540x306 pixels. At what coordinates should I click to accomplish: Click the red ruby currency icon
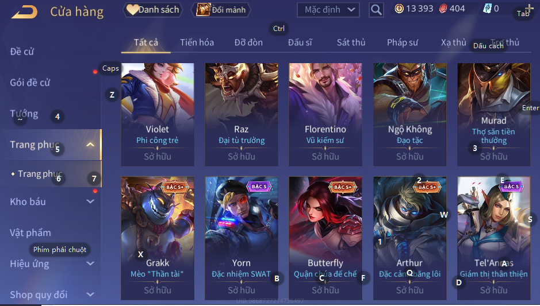(443, 9)
